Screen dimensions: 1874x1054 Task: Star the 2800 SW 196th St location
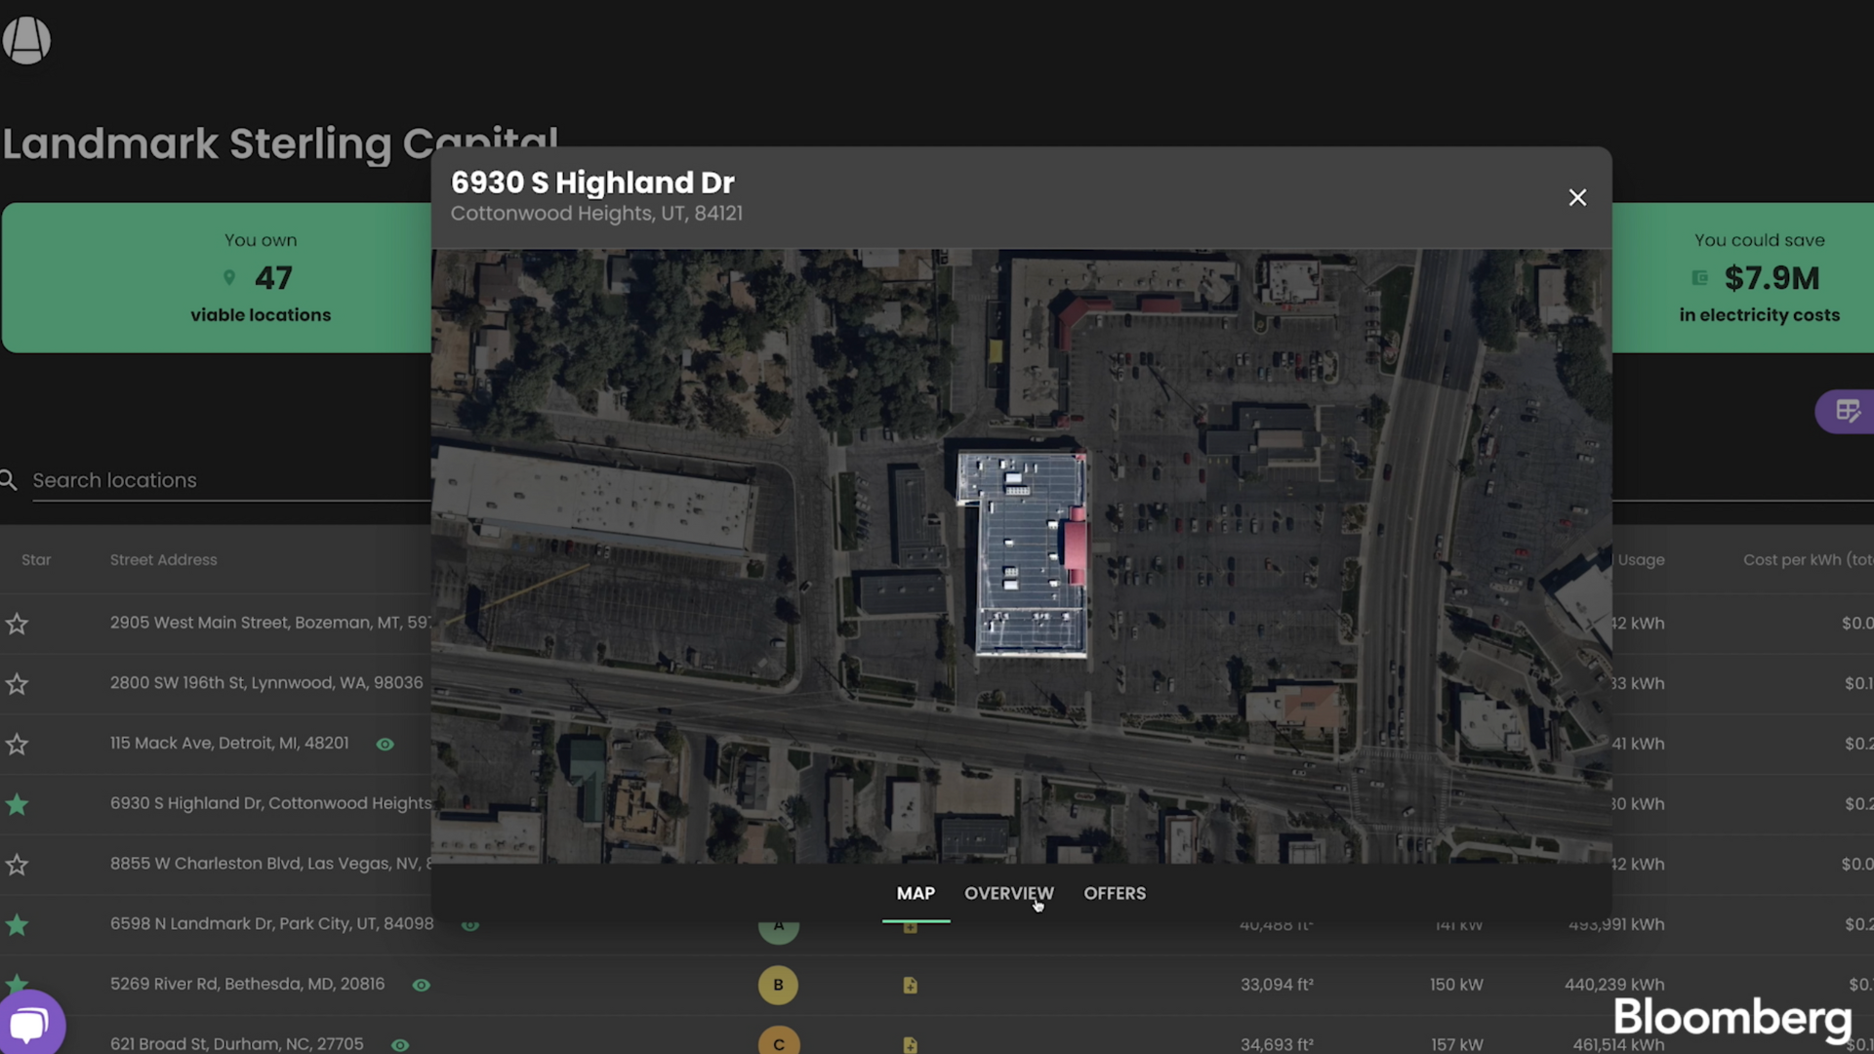pos(17,684)
